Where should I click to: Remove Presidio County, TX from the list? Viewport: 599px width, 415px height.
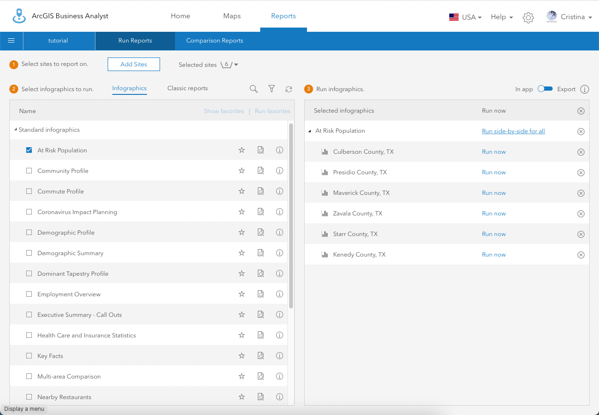(581, 172)
